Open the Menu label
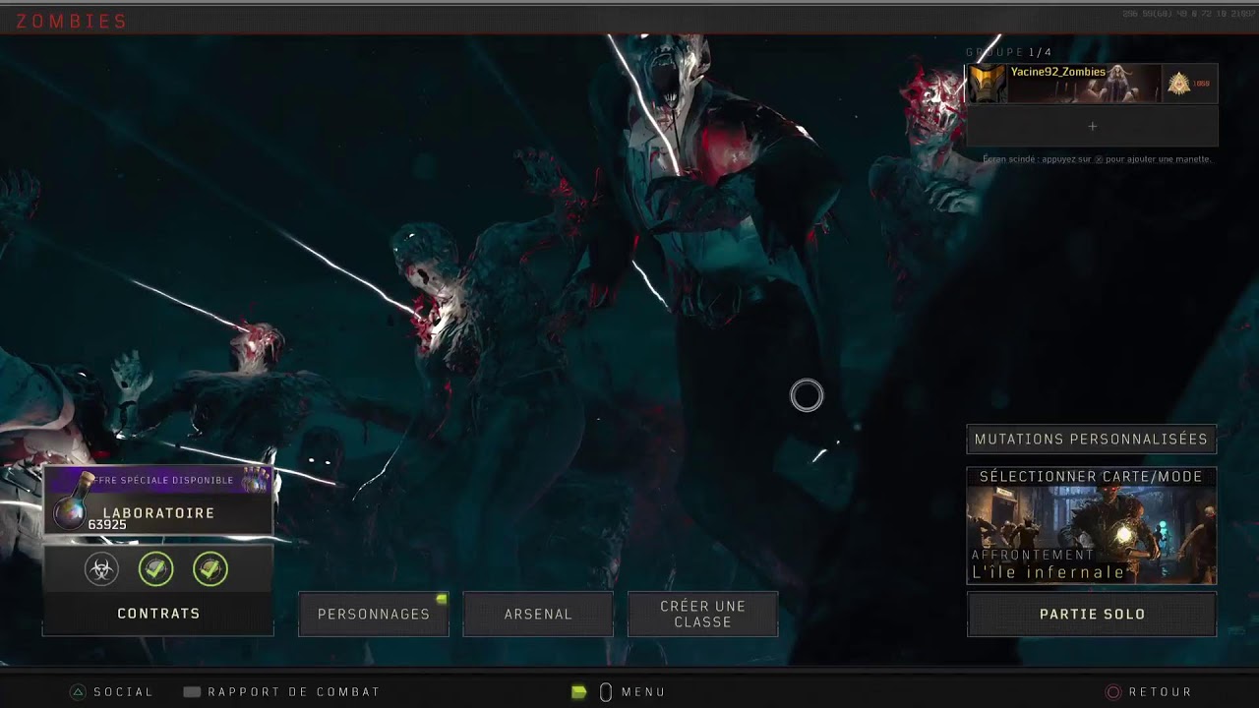Screen dimensions: 1259x708 click(x=643, y=692)
